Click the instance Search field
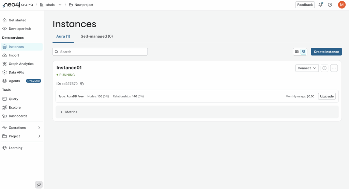This screenshot has height=189, width=349. pos(100,52)
